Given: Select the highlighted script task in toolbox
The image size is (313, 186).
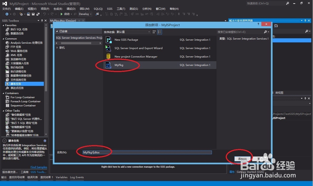Looking at the screenshot, I should pos(24,84).
